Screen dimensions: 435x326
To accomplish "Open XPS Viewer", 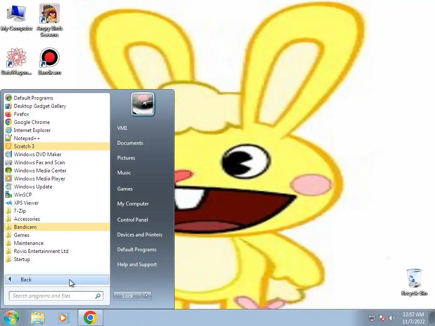I will coord(57,202).
